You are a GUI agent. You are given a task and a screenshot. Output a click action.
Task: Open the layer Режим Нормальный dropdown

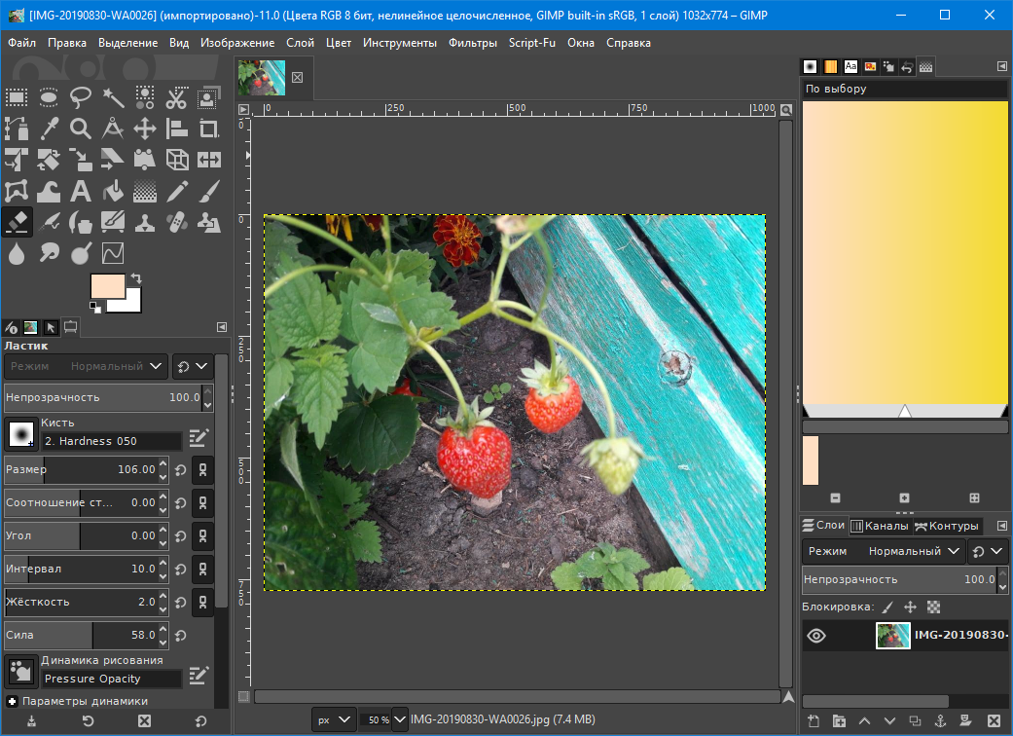884,551
